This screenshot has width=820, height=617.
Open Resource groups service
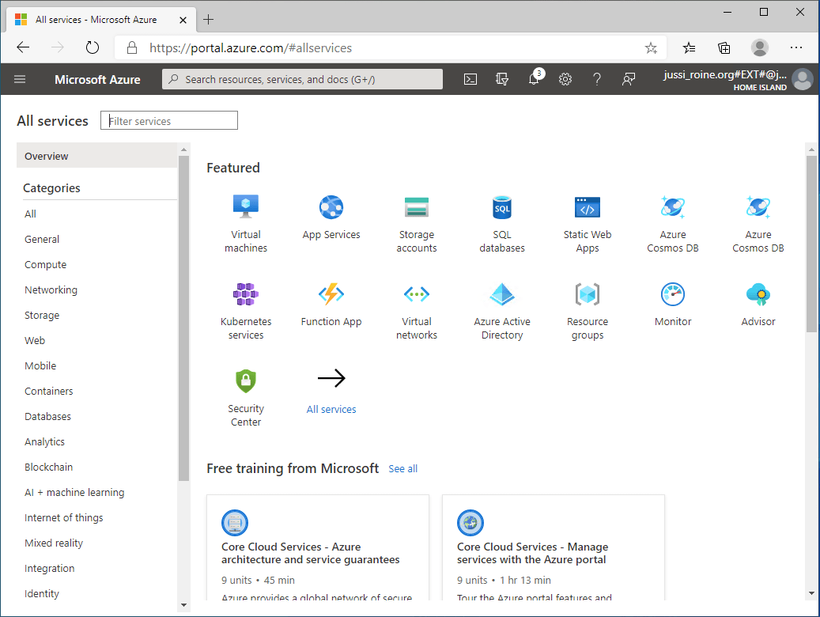pyautogui.click(x=588, y=311)
